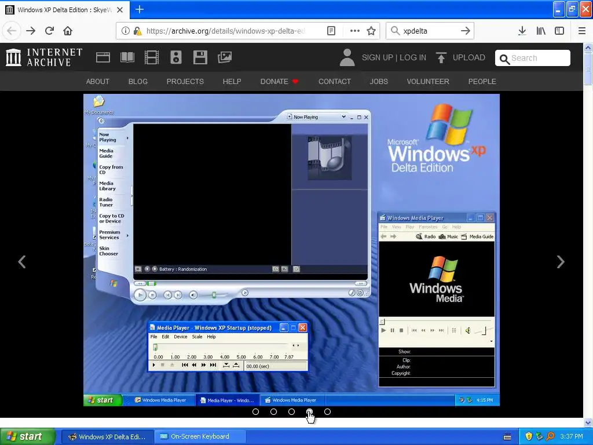Open the images icon in Archive header
593x445 pixels.
[x=225, y=57]
